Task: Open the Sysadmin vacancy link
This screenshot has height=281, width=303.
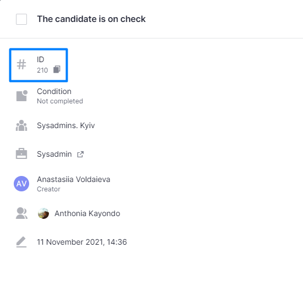Action: coord(54,154)
